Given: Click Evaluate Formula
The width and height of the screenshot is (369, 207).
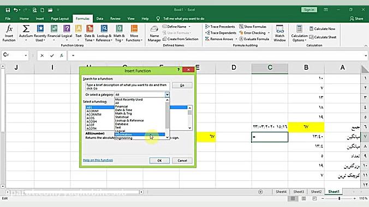Looking at the screenshot, I should (254, 39).
